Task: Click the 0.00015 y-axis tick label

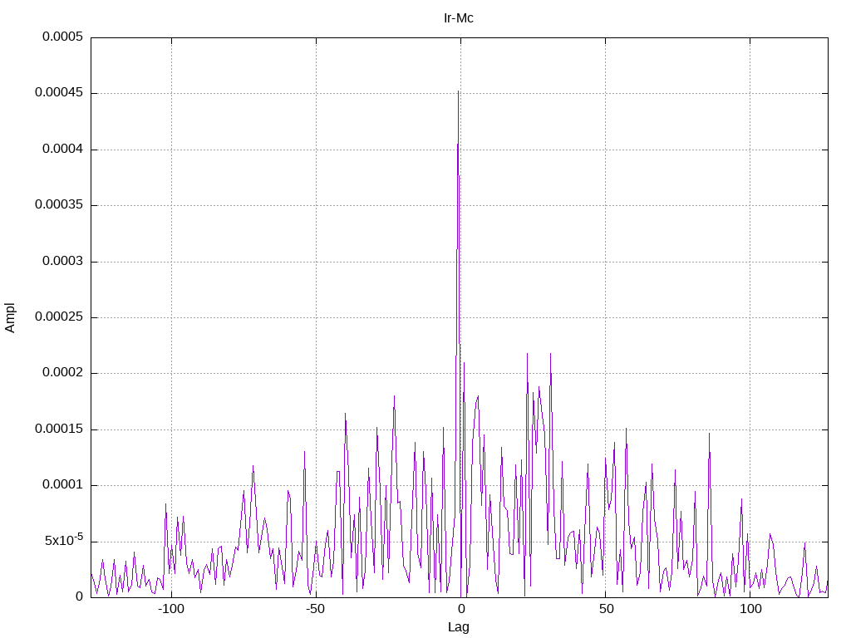Action: point(59,429)
